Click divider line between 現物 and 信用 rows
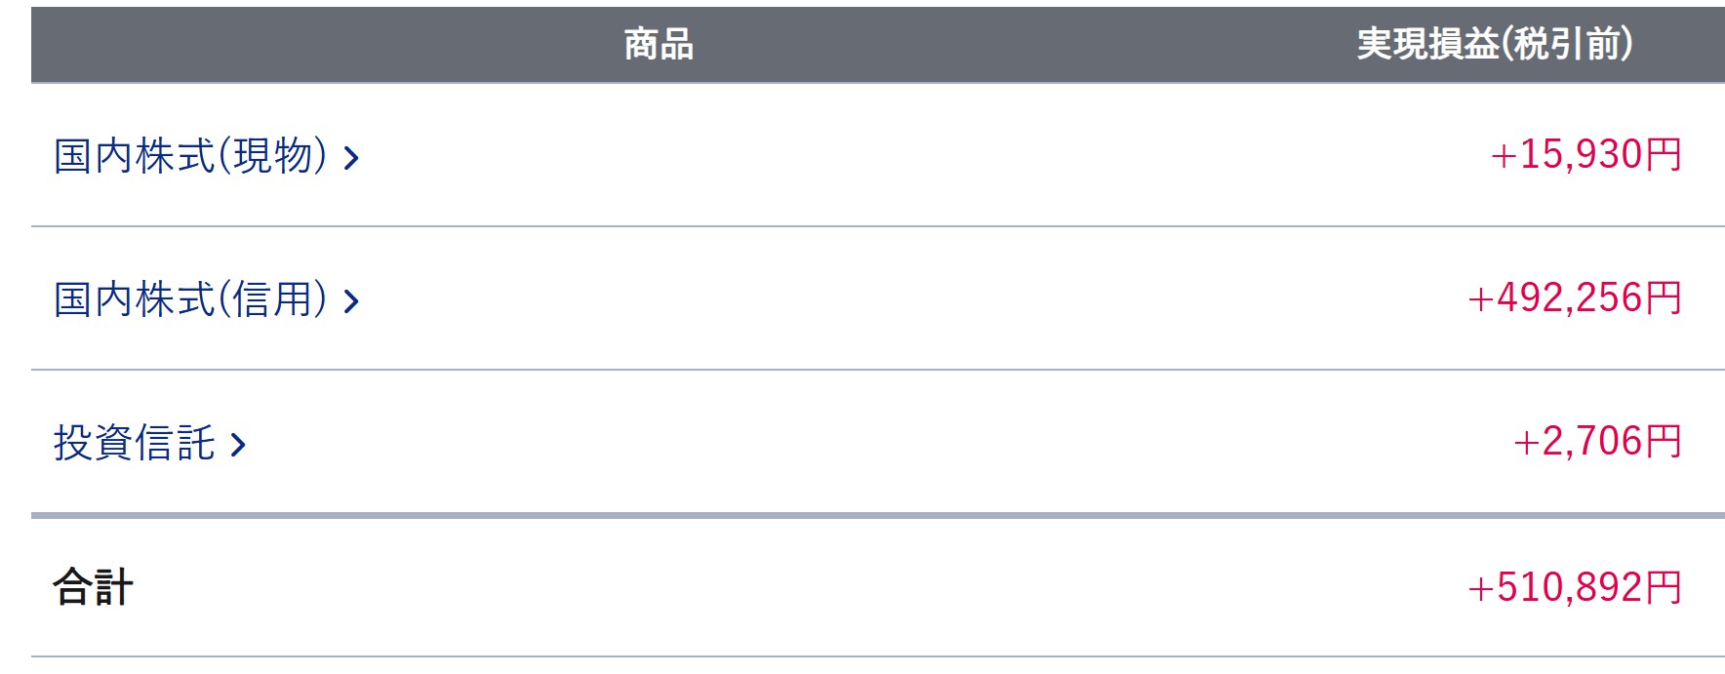This screenshot has height=674, width=1725. coord(878,226)
